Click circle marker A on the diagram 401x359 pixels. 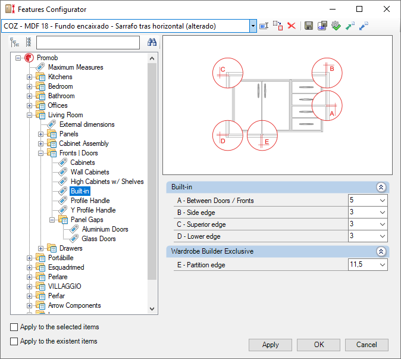327,105
